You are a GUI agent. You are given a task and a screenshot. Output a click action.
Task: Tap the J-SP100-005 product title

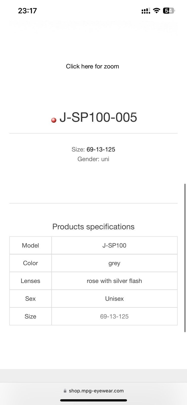pyautogui.click(x=98, y=117)
